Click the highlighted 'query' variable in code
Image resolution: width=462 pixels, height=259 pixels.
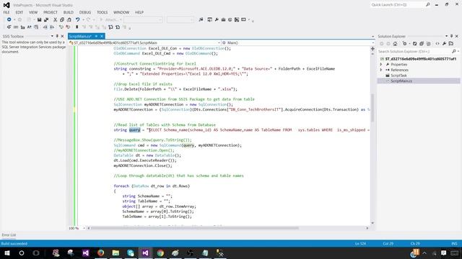tap(135, 129)
